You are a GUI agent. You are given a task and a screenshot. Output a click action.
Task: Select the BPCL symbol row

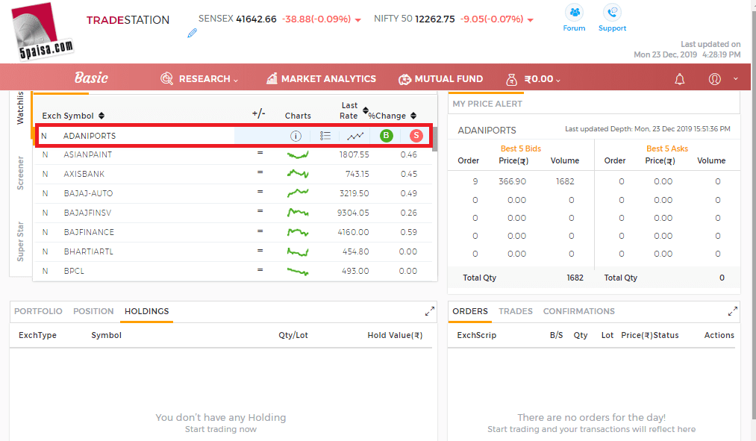pos(234,271)
